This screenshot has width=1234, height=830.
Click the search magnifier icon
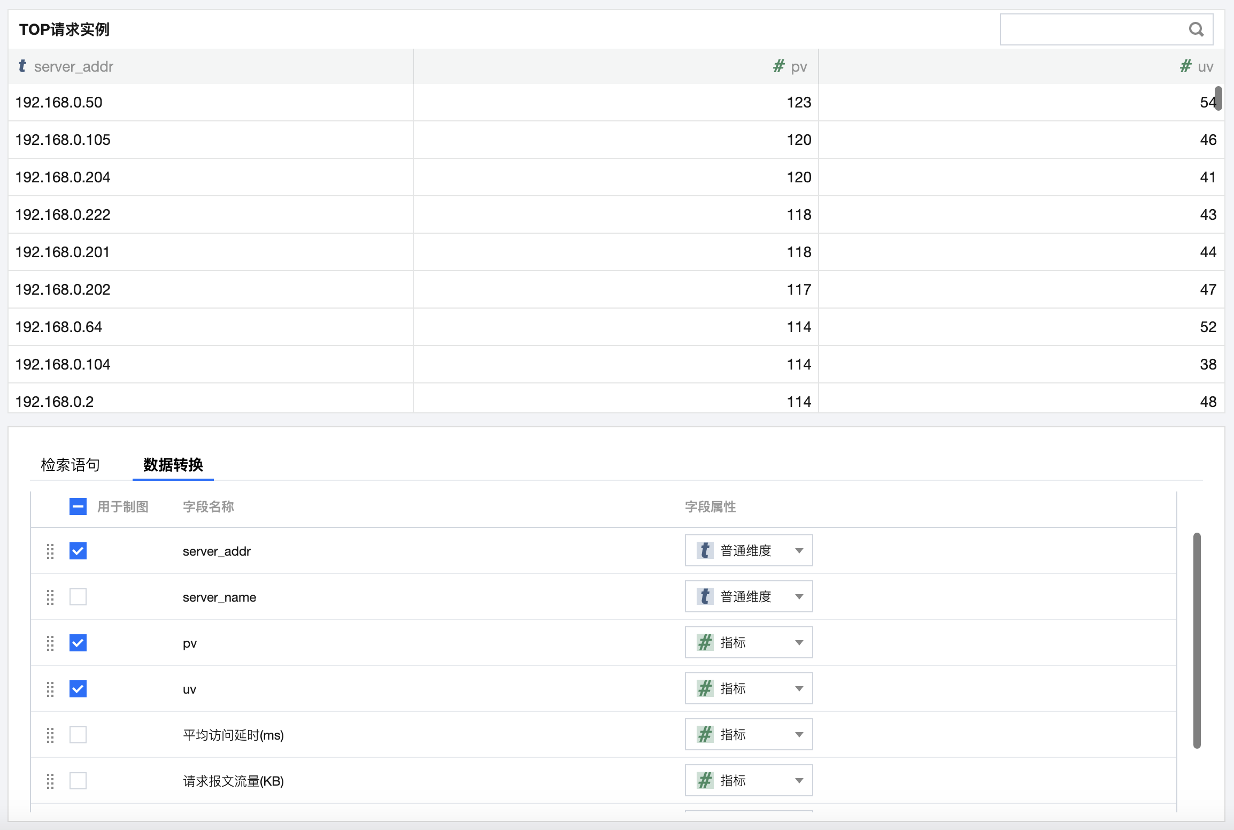pyautogui.click(x=1196, y=29)
